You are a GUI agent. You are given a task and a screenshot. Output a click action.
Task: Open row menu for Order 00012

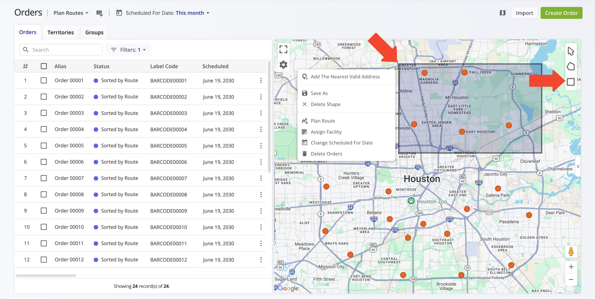[x=261, y=260]
